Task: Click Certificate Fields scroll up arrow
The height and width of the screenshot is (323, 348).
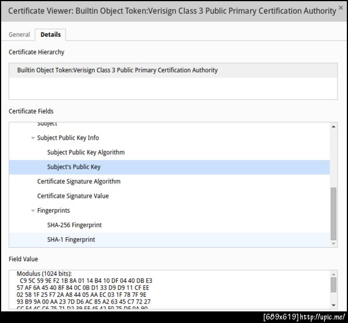Action: pos(333,126)
